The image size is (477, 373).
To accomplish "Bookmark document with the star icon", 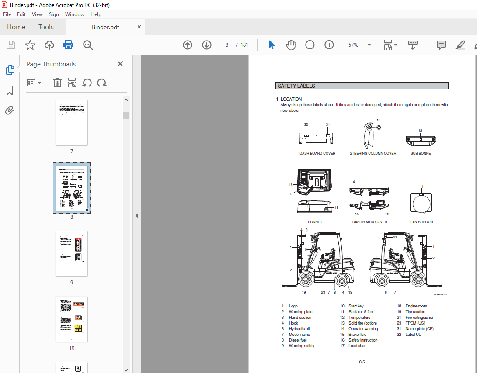I will pyautogui.click(x=30, y=45).
